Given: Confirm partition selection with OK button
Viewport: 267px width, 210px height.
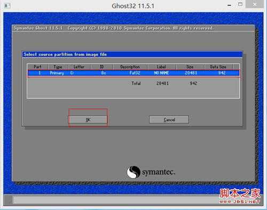Looking at the screenshot, I should [x=88, y=120].
